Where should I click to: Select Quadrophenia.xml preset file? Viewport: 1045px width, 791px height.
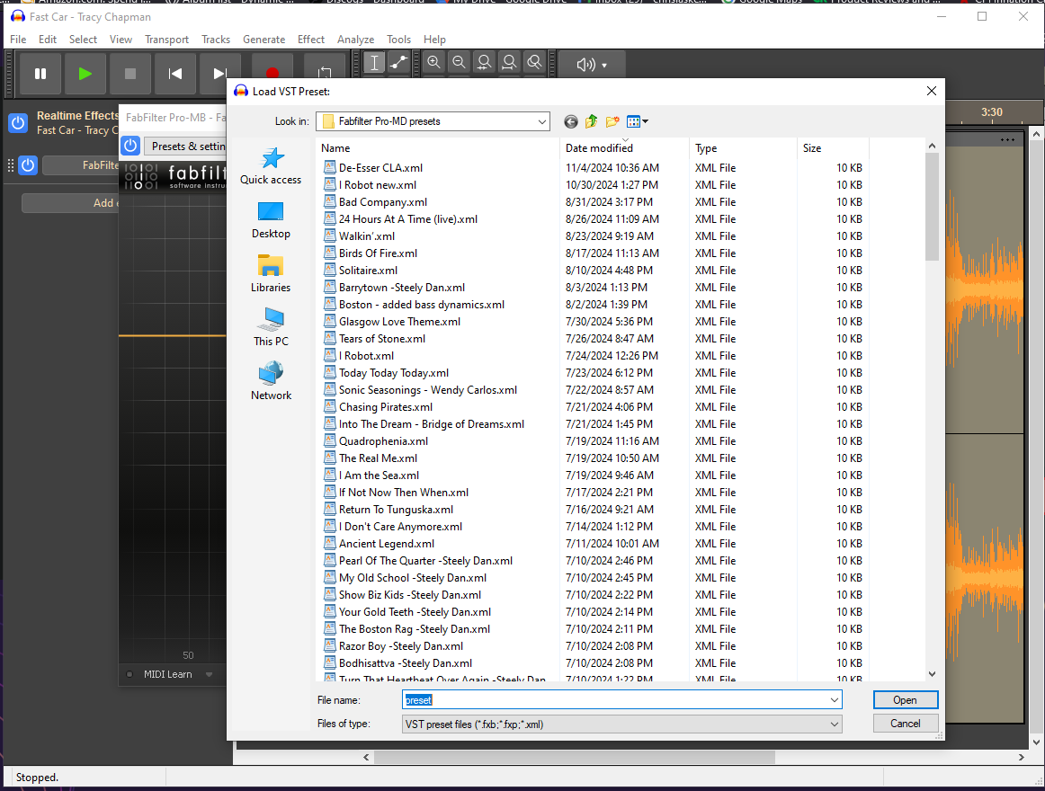383,441
